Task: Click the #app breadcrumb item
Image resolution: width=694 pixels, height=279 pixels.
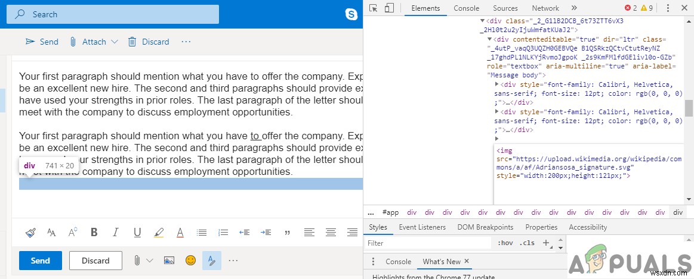Action: click(390, 212)
